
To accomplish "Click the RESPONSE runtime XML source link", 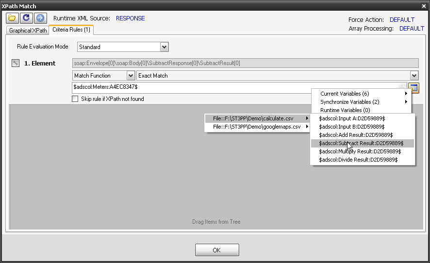I will pos(130,18).
